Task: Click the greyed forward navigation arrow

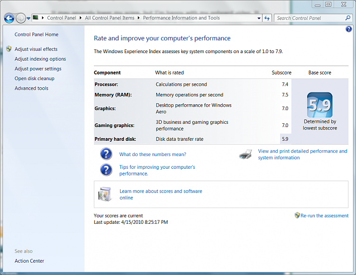Action: point(21,18)
